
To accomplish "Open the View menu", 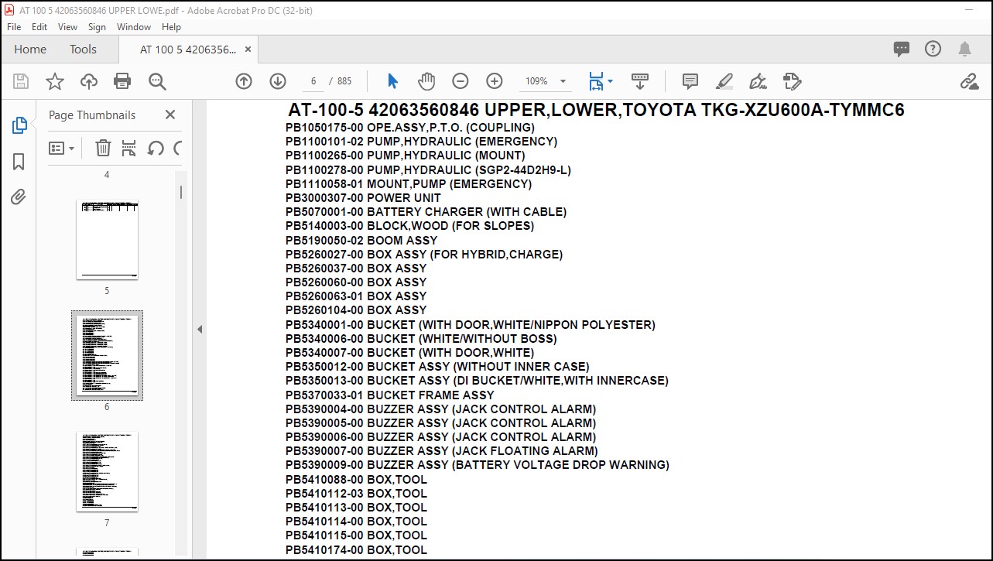I will point(68,26).
